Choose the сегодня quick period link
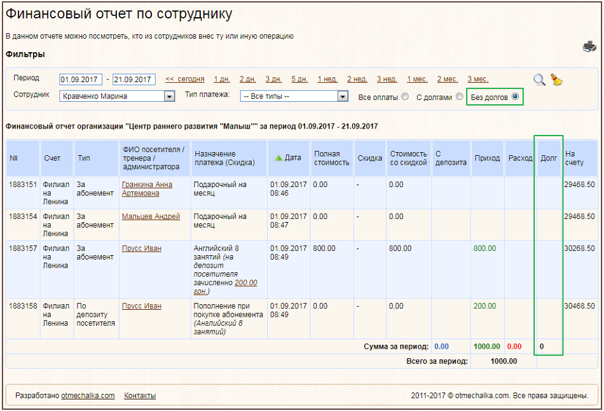This screenshot has height=411, width=604. pyautogui.click(x=185, y=80)
